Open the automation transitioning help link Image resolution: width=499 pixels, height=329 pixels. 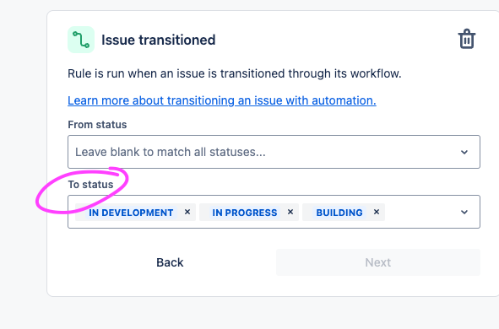tap(222, 100)
